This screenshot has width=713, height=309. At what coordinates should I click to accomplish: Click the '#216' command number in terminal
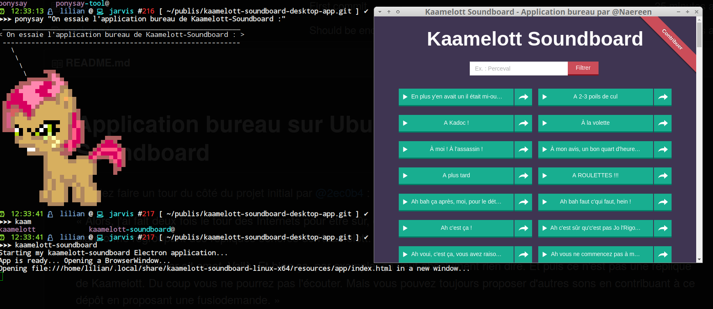146,11
